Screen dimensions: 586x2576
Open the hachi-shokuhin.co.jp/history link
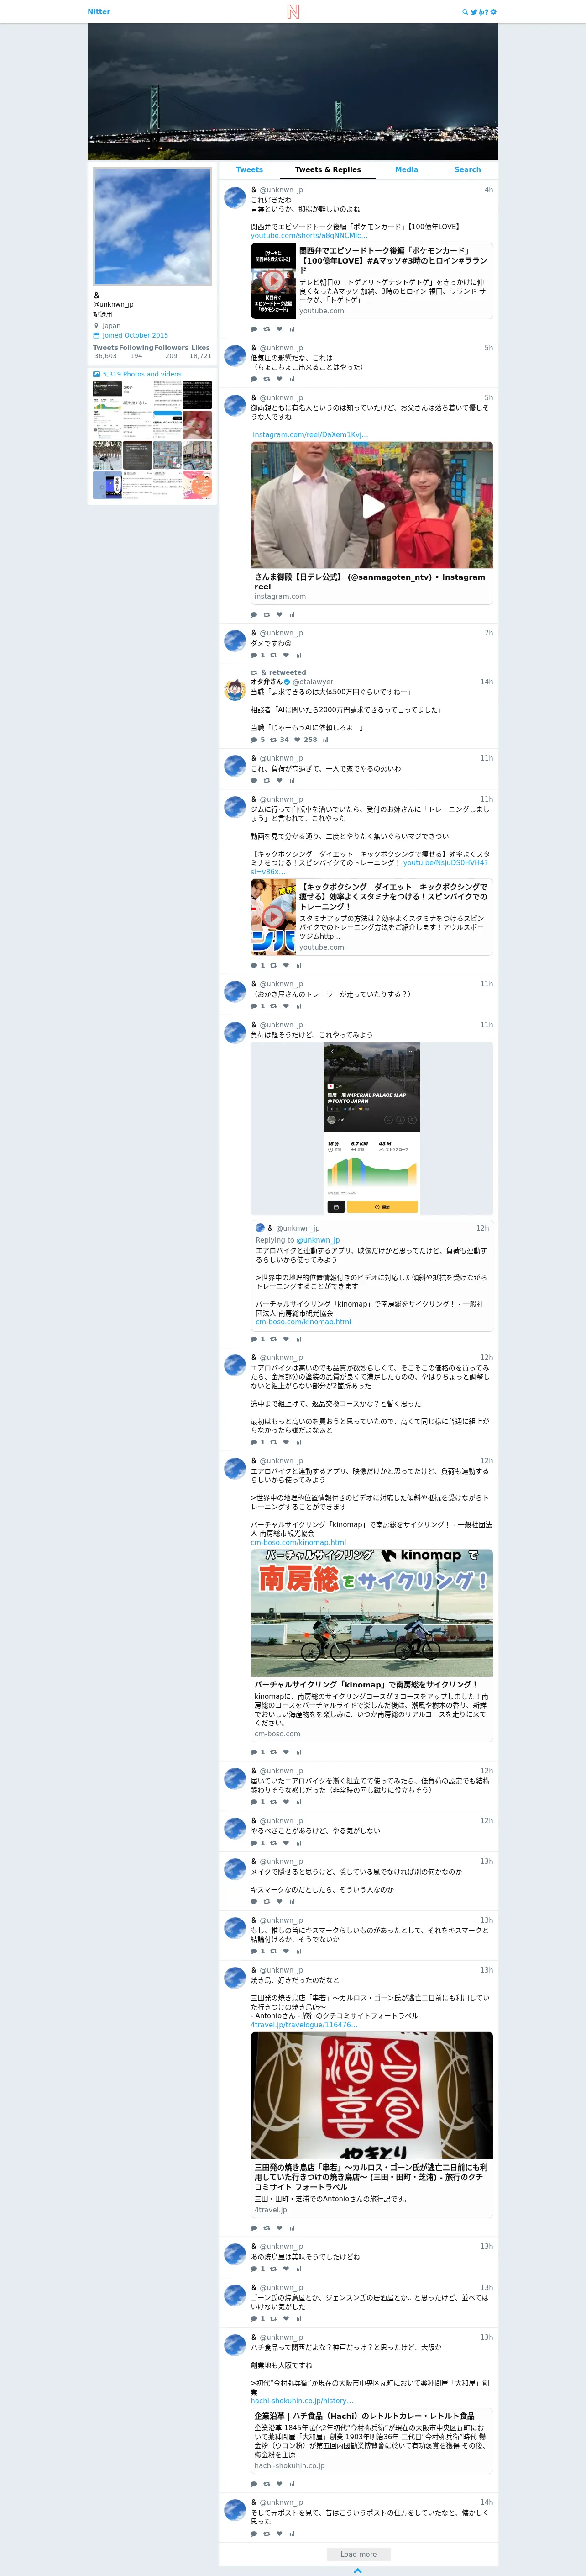tap(302, 2401)
